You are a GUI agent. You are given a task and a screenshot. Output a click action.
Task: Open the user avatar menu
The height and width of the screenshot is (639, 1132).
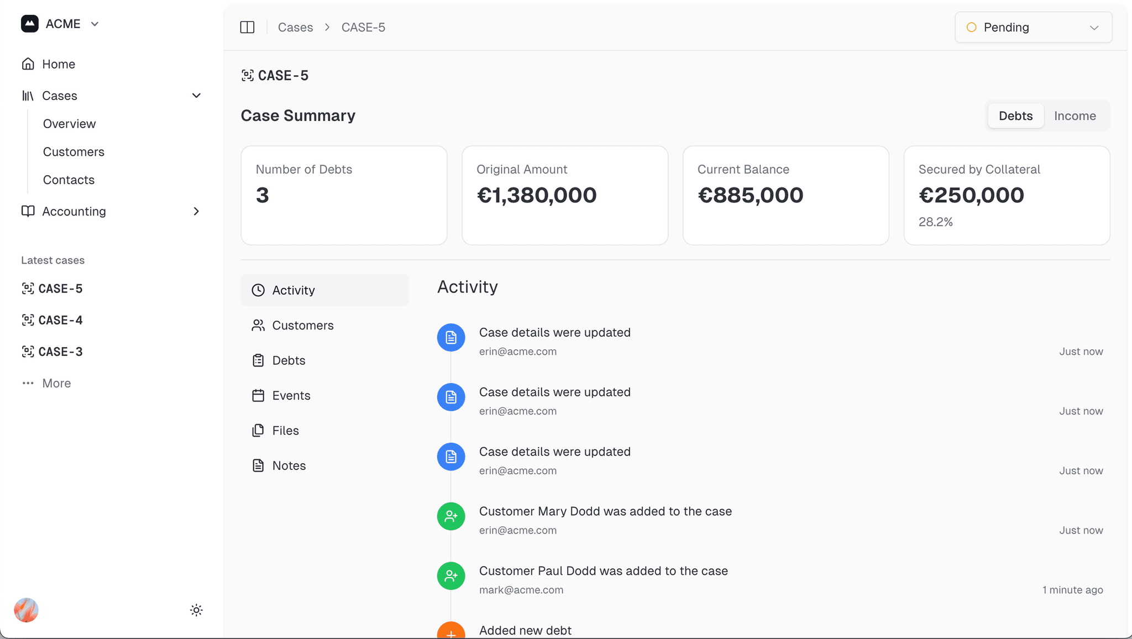pos(26,610)
